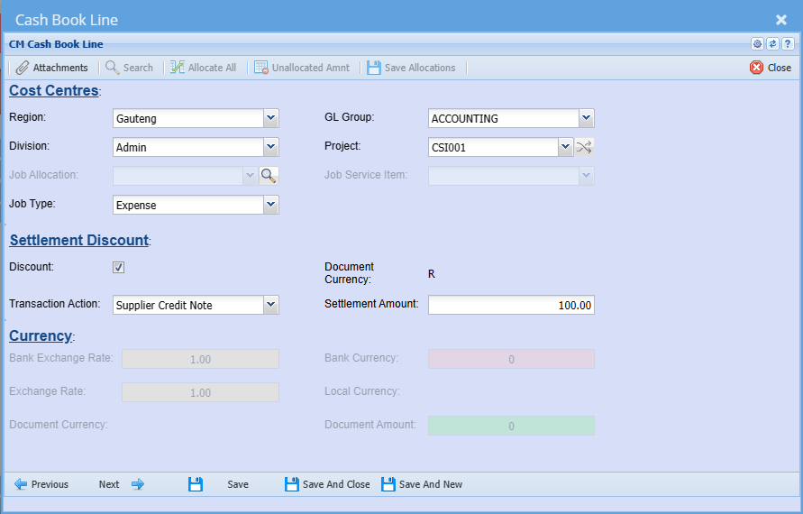Click the Save button label

tap(238, 484)
